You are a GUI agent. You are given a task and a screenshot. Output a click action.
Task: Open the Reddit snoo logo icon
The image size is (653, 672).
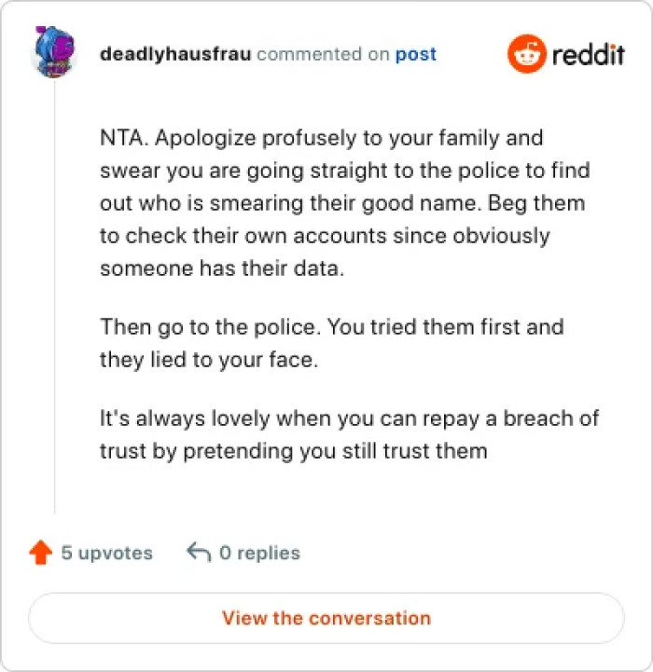click(526, 55)
